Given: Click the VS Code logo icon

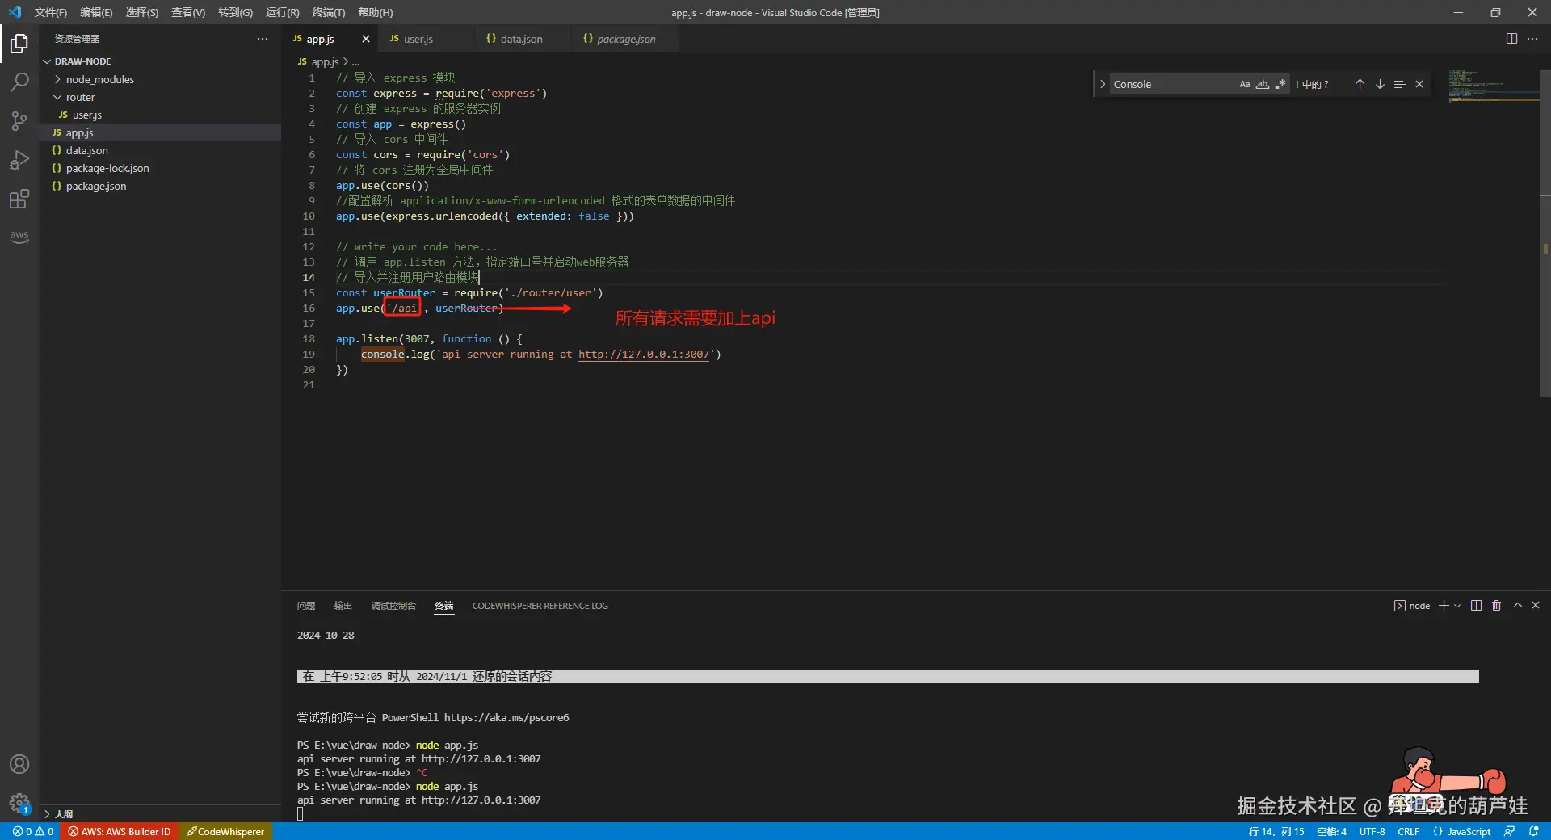Looking at the screenshot, I should [15, 12].
